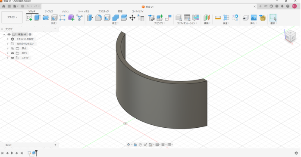Select the Press Pull tool

pos(90,18)
